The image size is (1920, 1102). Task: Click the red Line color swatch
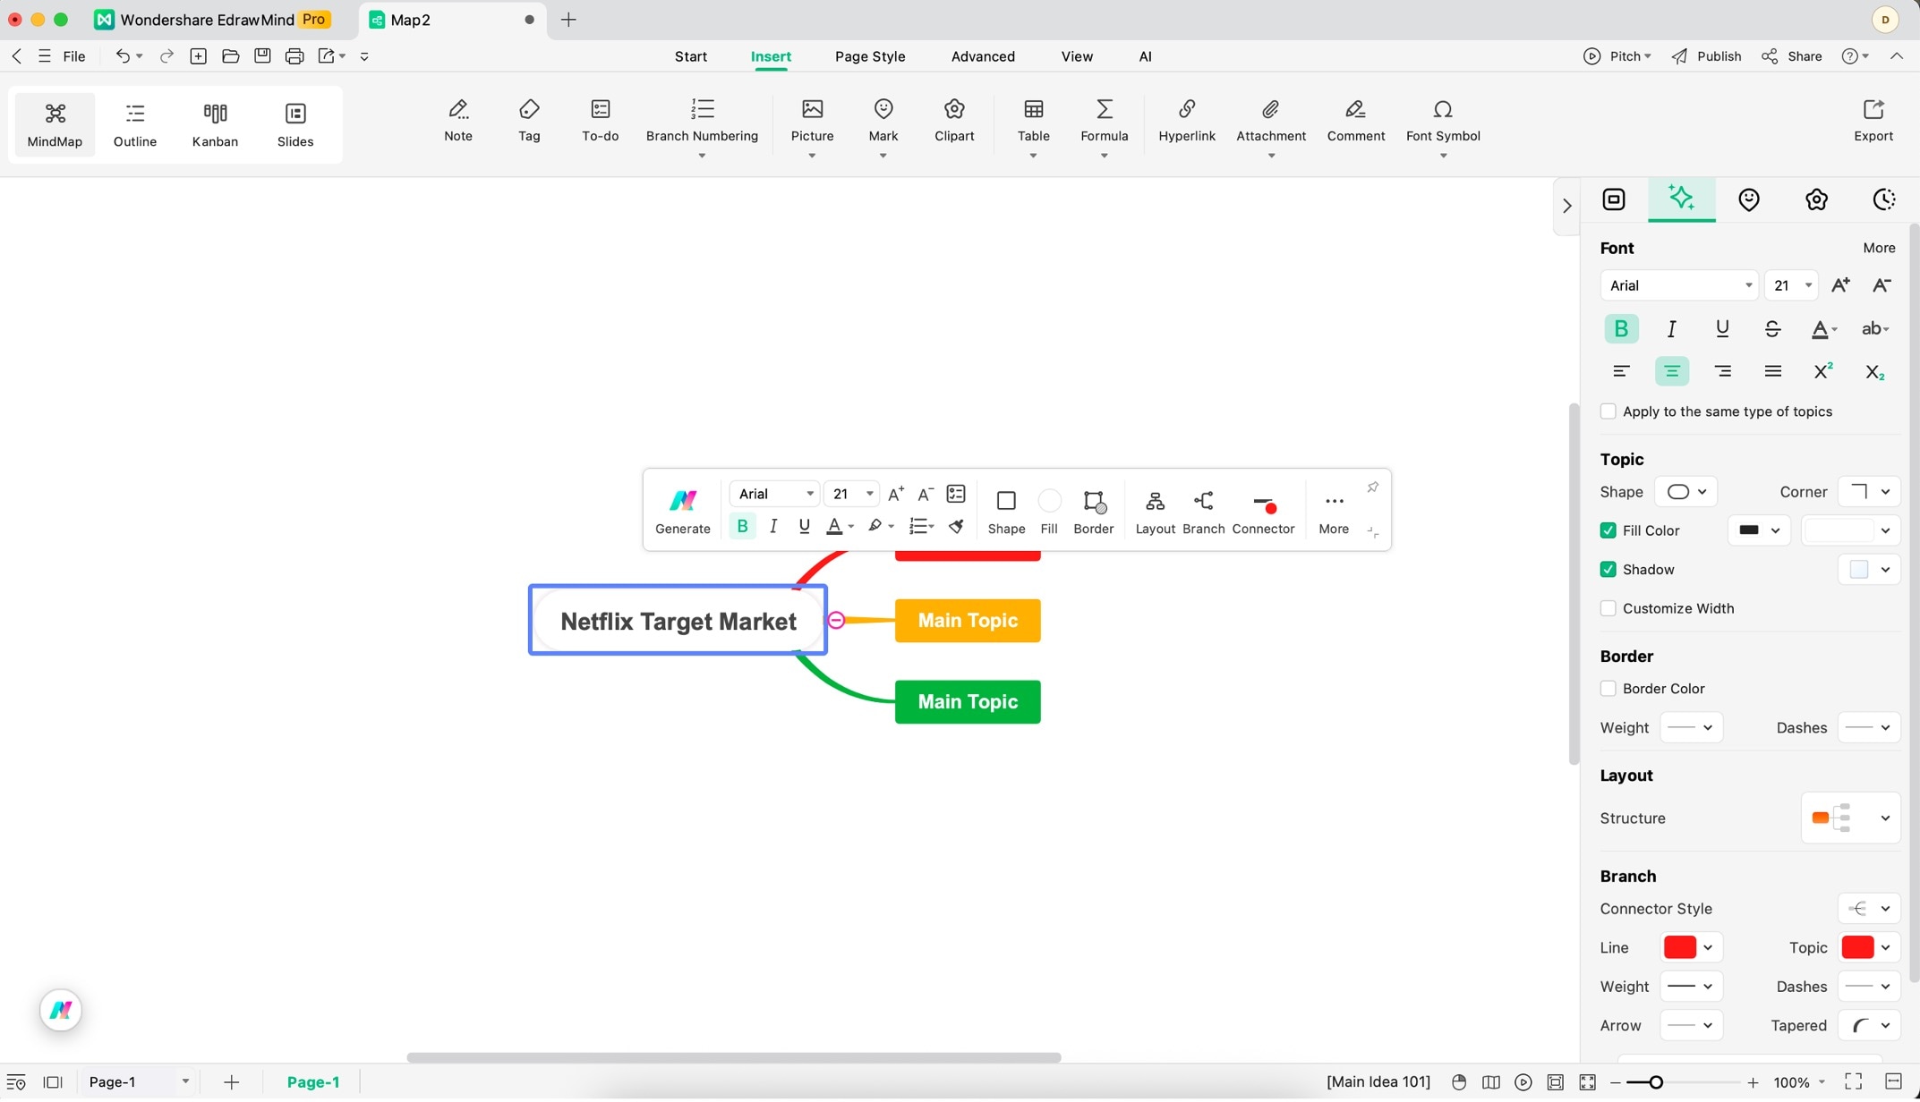point(1679,947)
